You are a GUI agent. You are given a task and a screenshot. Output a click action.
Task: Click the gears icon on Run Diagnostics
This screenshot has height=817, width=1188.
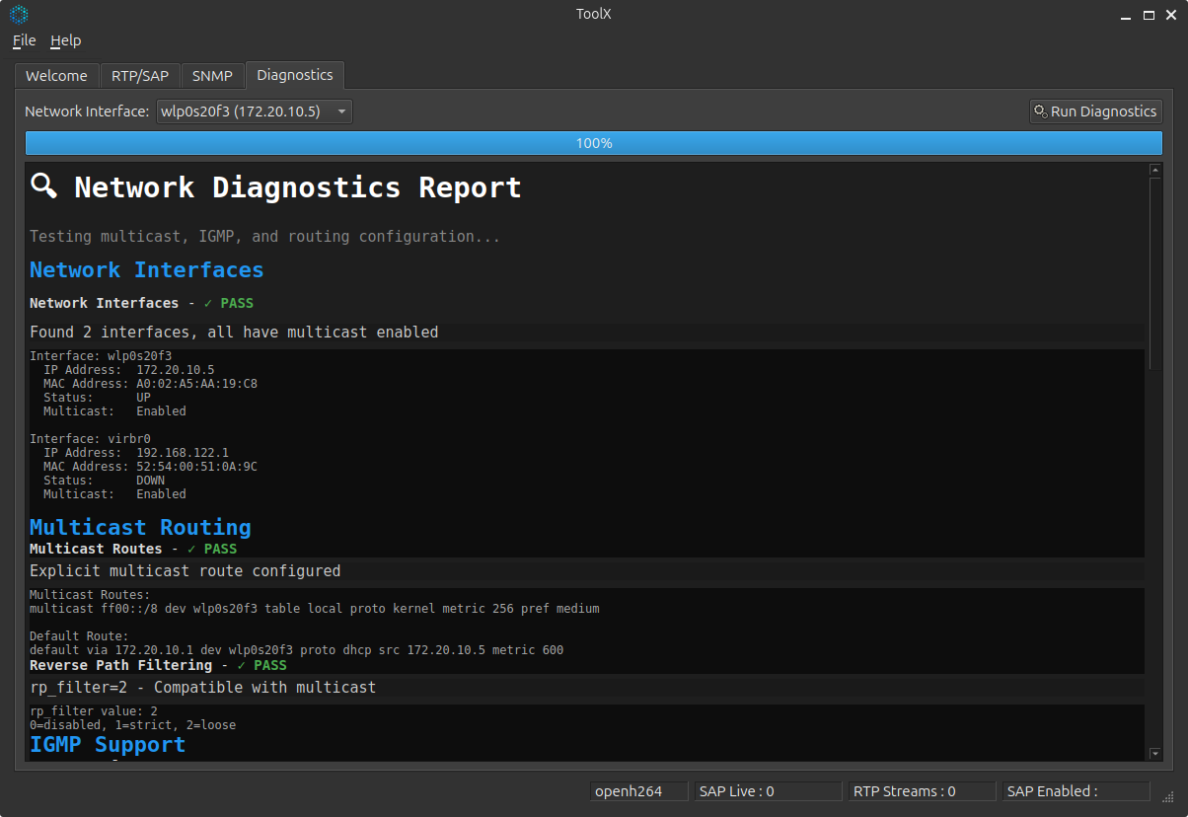tap(1040, 111)
